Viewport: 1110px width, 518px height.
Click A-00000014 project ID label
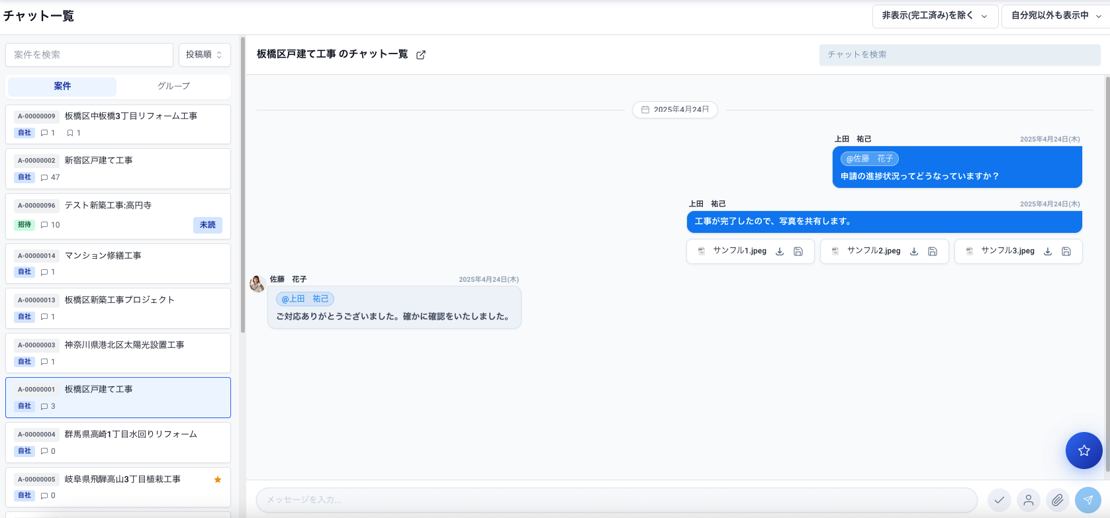pos(36,256)
